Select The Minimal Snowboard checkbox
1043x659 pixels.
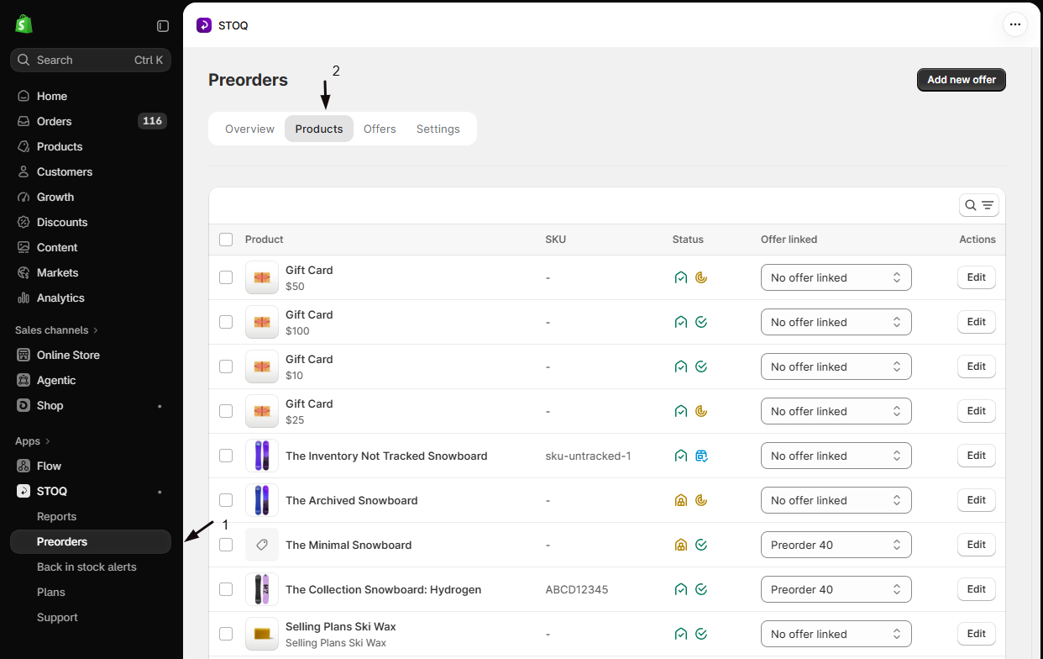(x=226, y=545)
